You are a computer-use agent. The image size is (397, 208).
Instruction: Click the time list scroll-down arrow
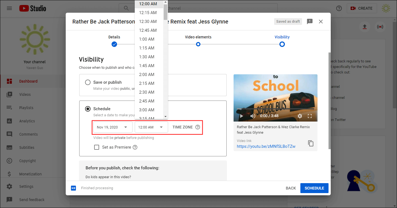click(166, 117)
